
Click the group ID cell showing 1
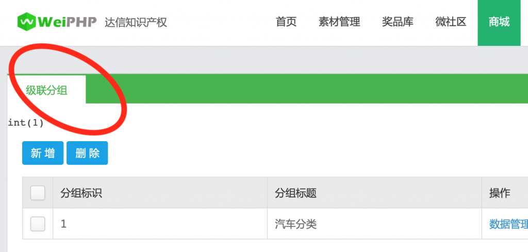click(63, 224)
